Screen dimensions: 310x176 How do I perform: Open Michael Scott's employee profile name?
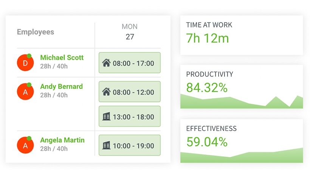click(62, 57)
